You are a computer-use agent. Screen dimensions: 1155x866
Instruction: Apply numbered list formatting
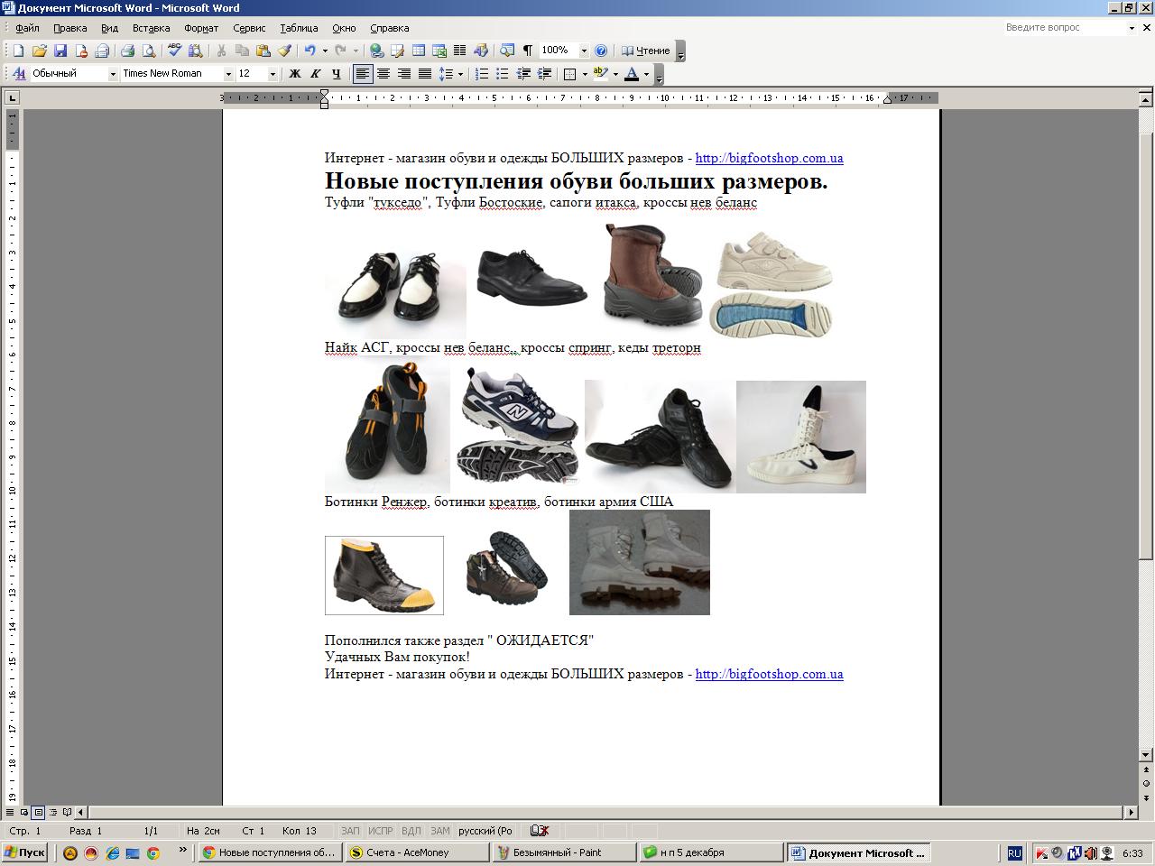click(x=482, y=74)
